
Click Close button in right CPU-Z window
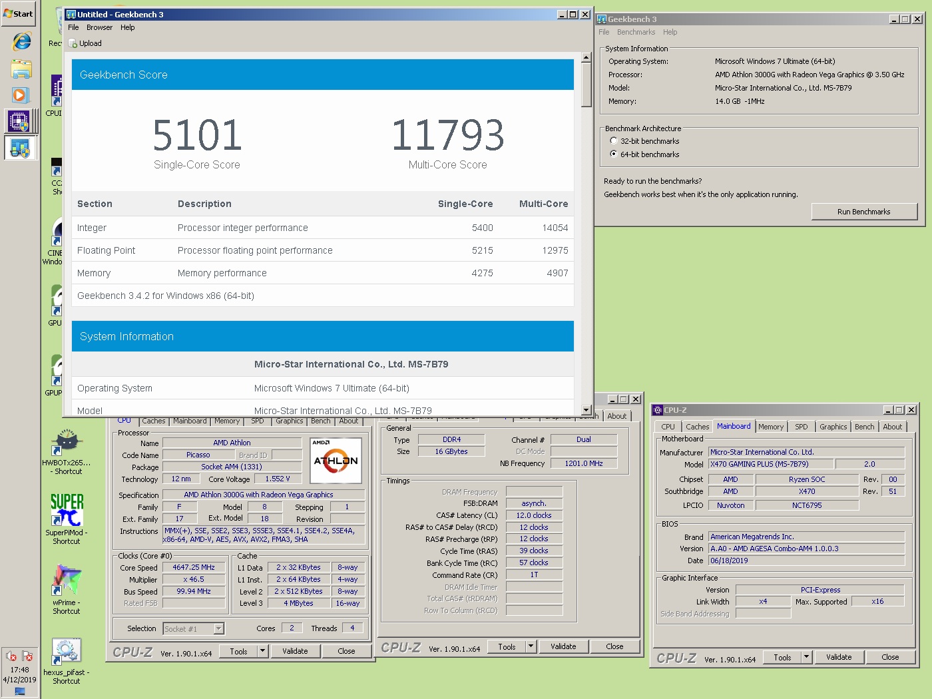(x=890, y=657)
